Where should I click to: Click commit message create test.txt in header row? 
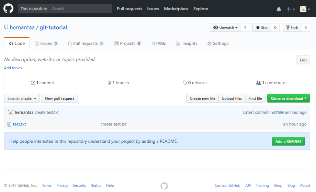[47, 112]
